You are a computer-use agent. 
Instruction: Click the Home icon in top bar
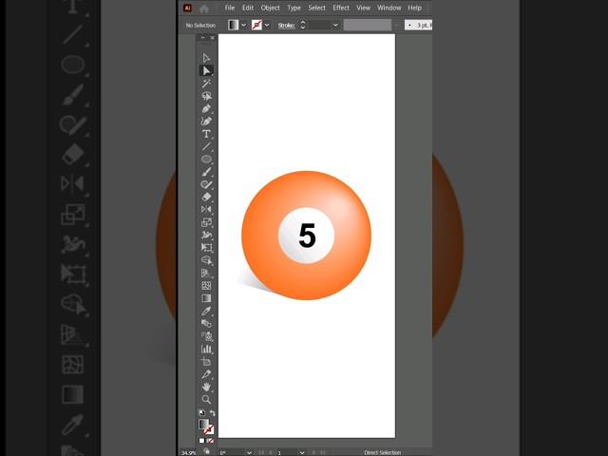click(x=204, y=8)
